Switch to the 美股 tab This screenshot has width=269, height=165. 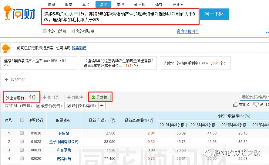120,5
